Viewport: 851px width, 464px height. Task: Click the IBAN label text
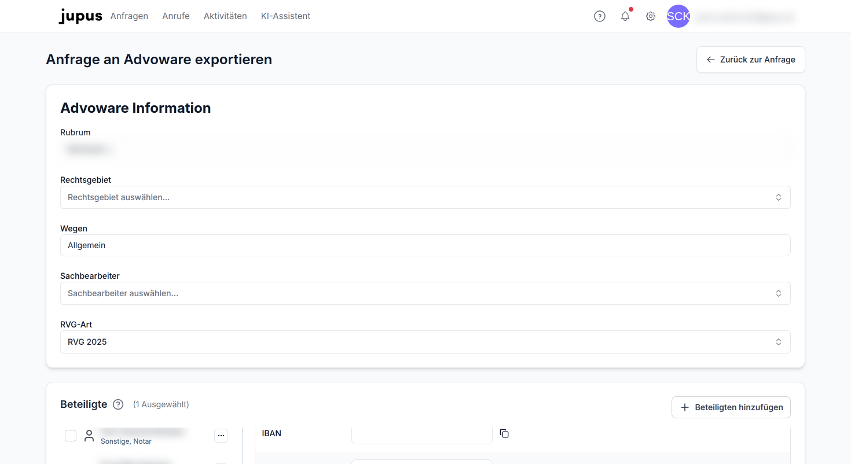tap(272, 433)
